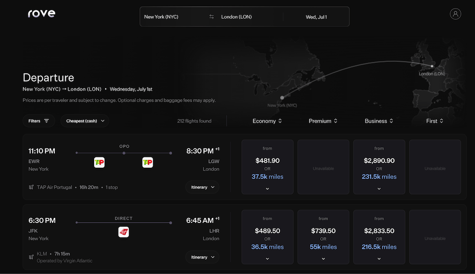Image resolution: width=475 pixels, height=274 pixels.
Task: Sort by First column
Action: pyautogui.click(x=434, y=121)
